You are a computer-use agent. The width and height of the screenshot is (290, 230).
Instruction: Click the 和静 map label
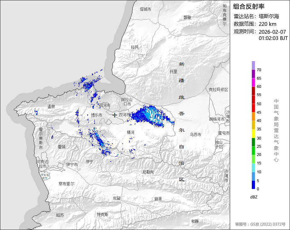pyautogui.click(x=195, y=221)
